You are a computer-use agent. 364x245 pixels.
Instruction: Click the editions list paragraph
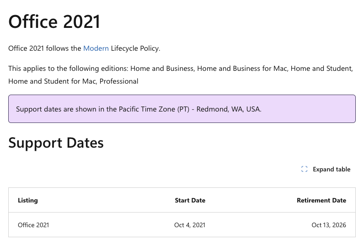181,75
